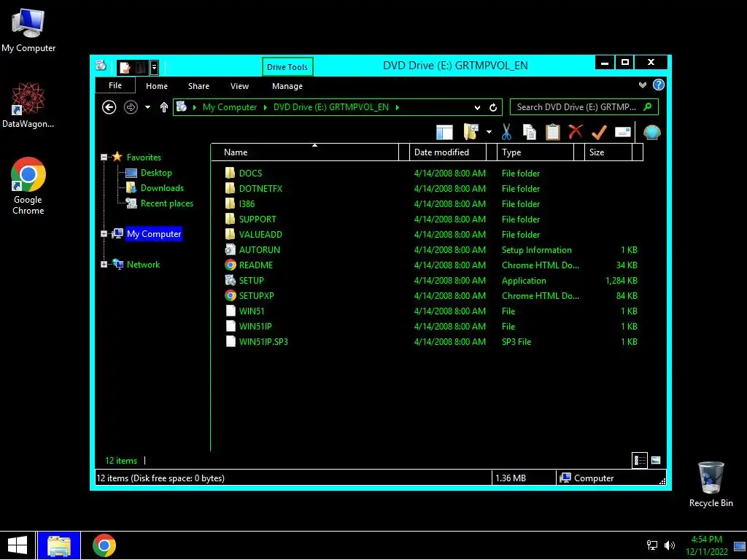Go up one folder level
The width and height of the screenshot is (747, 560).
[164, 107]
